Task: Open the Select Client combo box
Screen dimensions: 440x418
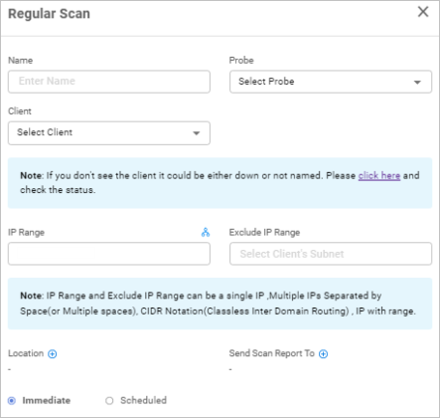Action: pos(109,133)
